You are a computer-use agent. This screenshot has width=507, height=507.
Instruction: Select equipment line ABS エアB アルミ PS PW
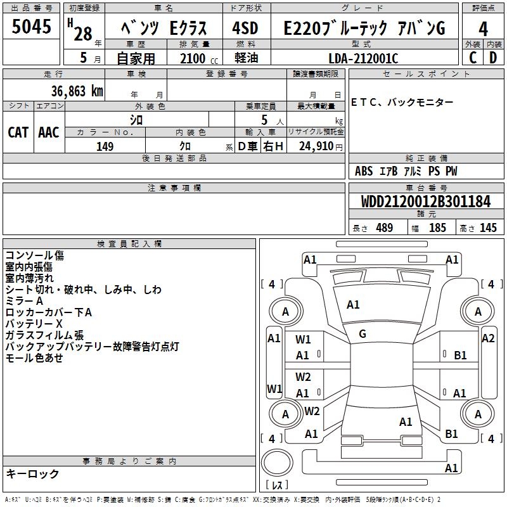point(406,171)
